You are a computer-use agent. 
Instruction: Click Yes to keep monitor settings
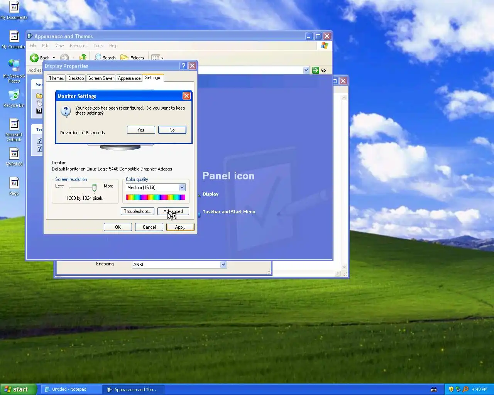tap(141, 130)
